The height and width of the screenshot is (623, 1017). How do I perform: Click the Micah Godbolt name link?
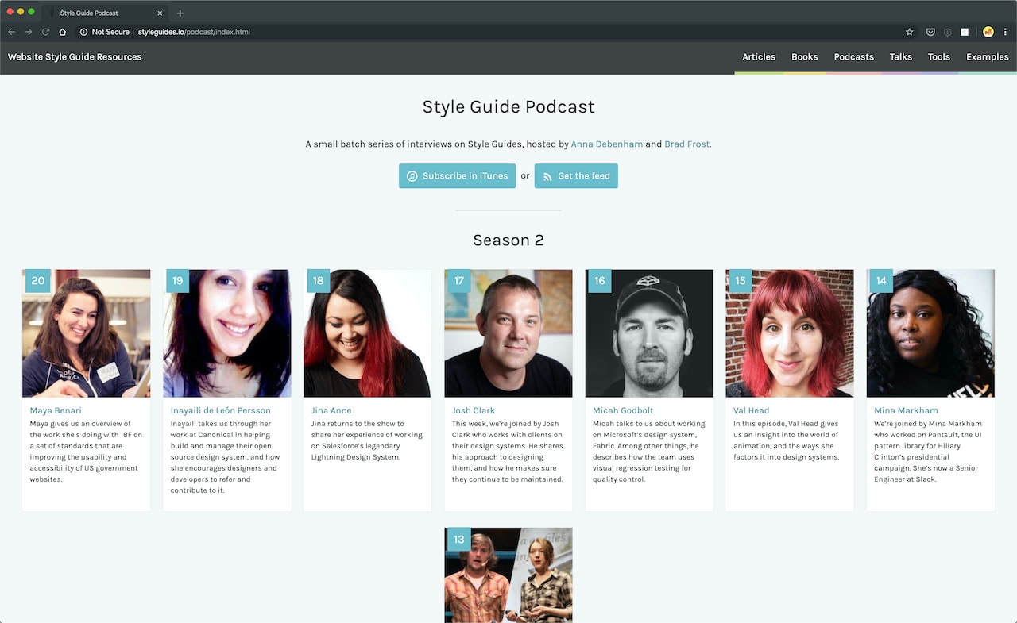(x=623, y=410)
